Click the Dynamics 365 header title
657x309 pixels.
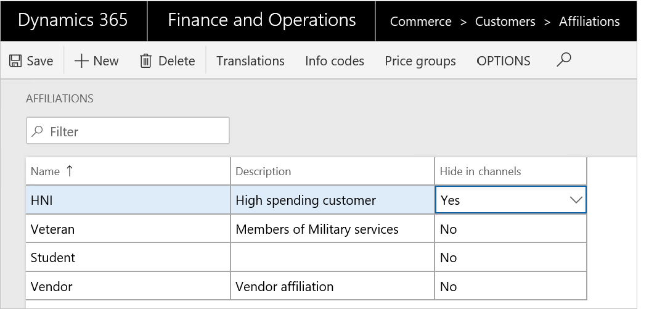coord(73,20)
